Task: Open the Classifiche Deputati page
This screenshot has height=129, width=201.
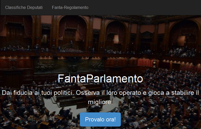Action: [24, 7]
